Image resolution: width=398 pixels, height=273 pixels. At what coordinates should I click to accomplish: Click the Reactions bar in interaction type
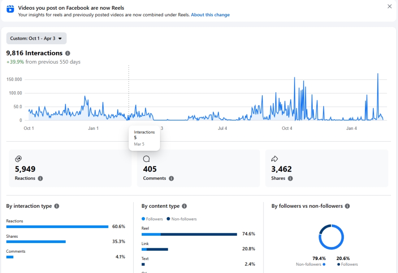[x=57, y=227]
